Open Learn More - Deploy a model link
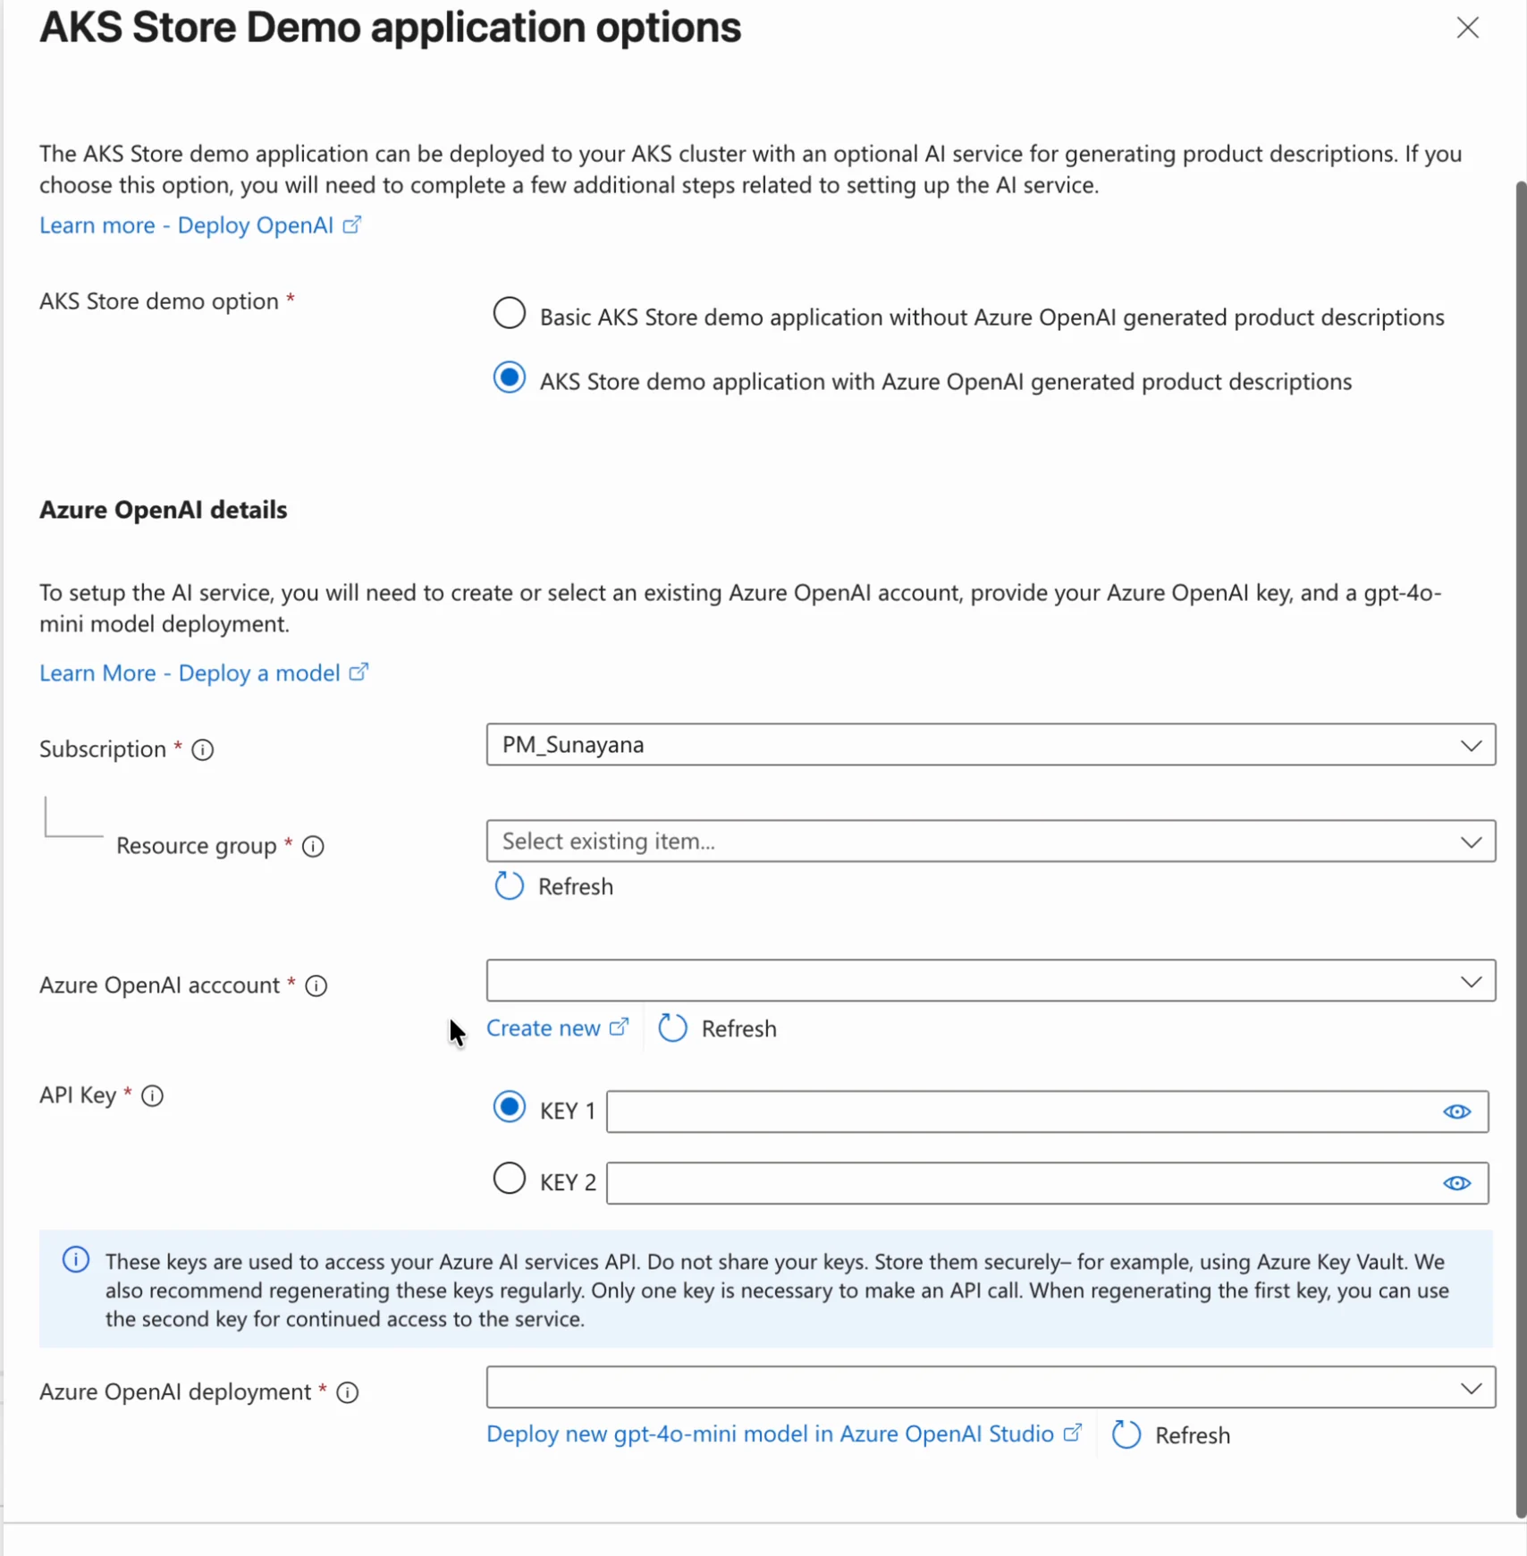Screen dimensions: 1527x1556 point(204,673)
